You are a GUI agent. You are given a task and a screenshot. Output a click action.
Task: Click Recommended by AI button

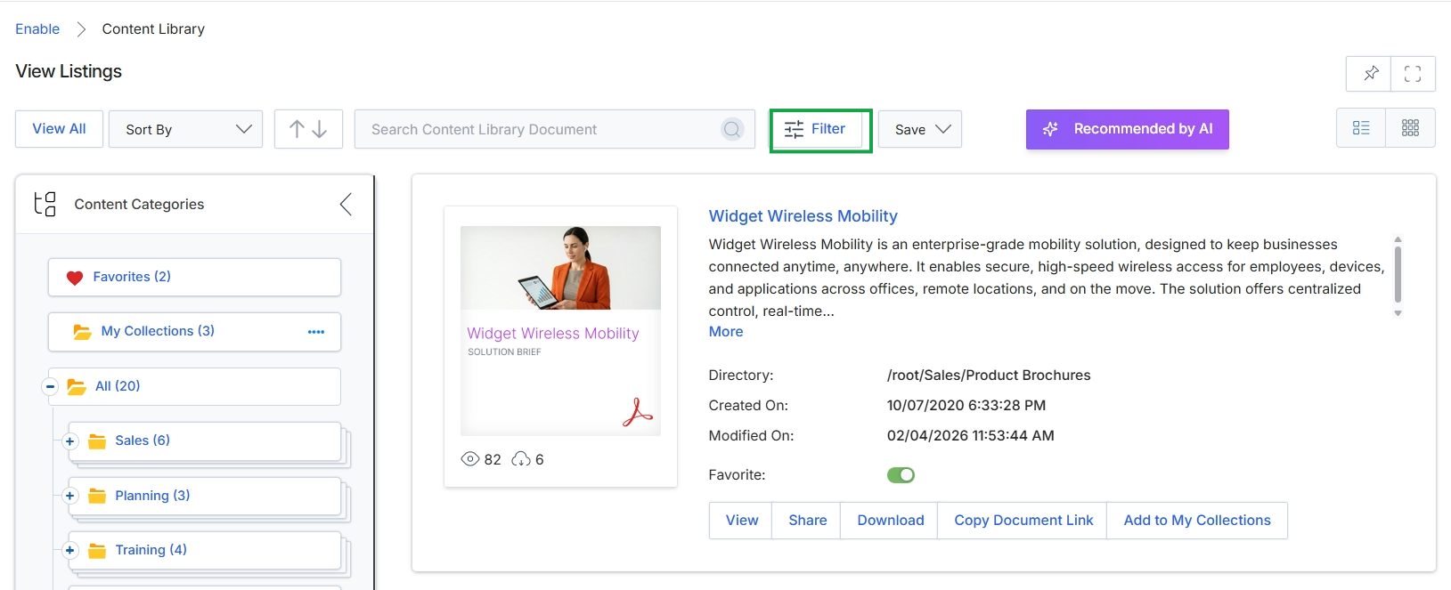pos(1128,129)
